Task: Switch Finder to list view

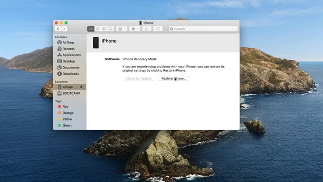Action: [98, 29]
